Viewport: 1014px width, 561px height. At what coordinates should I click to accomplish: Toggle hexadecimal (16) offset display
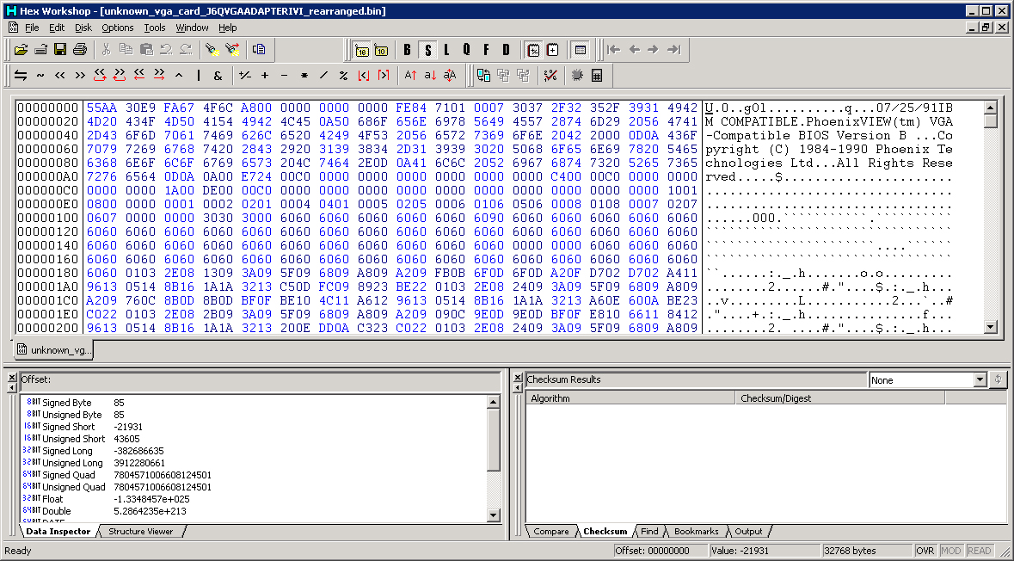coord(361,50)
